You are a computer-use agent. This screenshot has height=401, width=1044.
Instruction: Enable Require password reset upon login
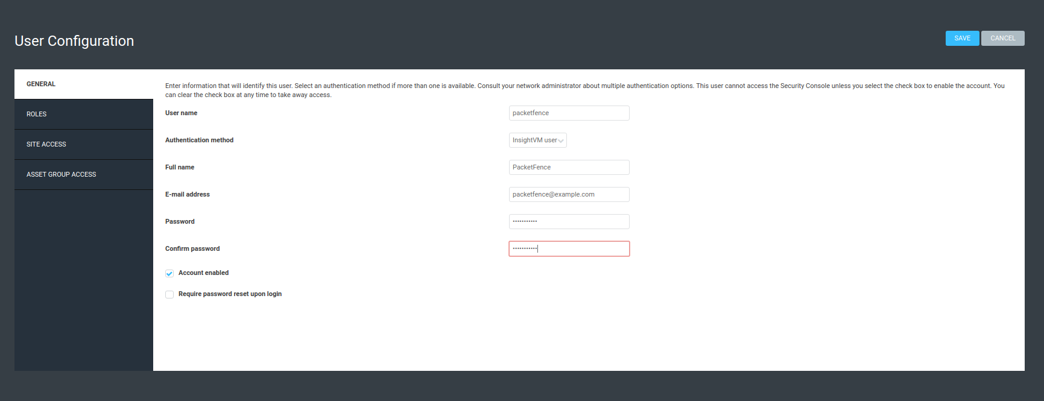pyautogui.click(x=169, y=294)
